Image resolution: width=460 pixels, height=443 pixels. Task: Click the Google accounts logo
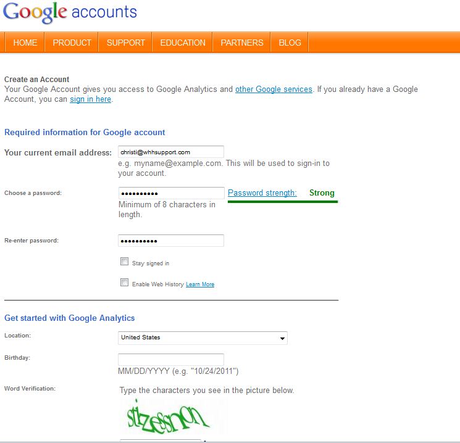coord(70,14)
